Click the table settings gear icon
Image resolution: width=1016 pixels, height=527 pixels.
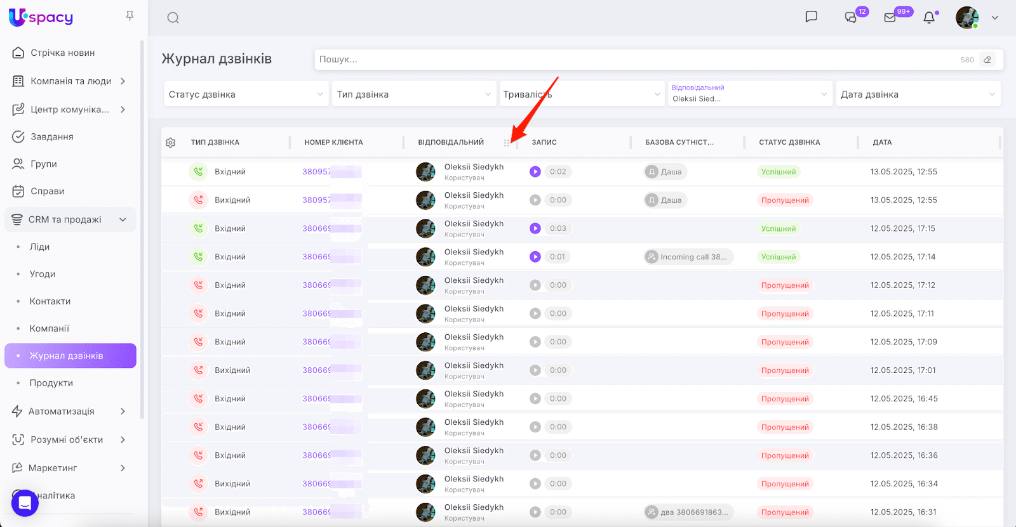coord(170,143)
